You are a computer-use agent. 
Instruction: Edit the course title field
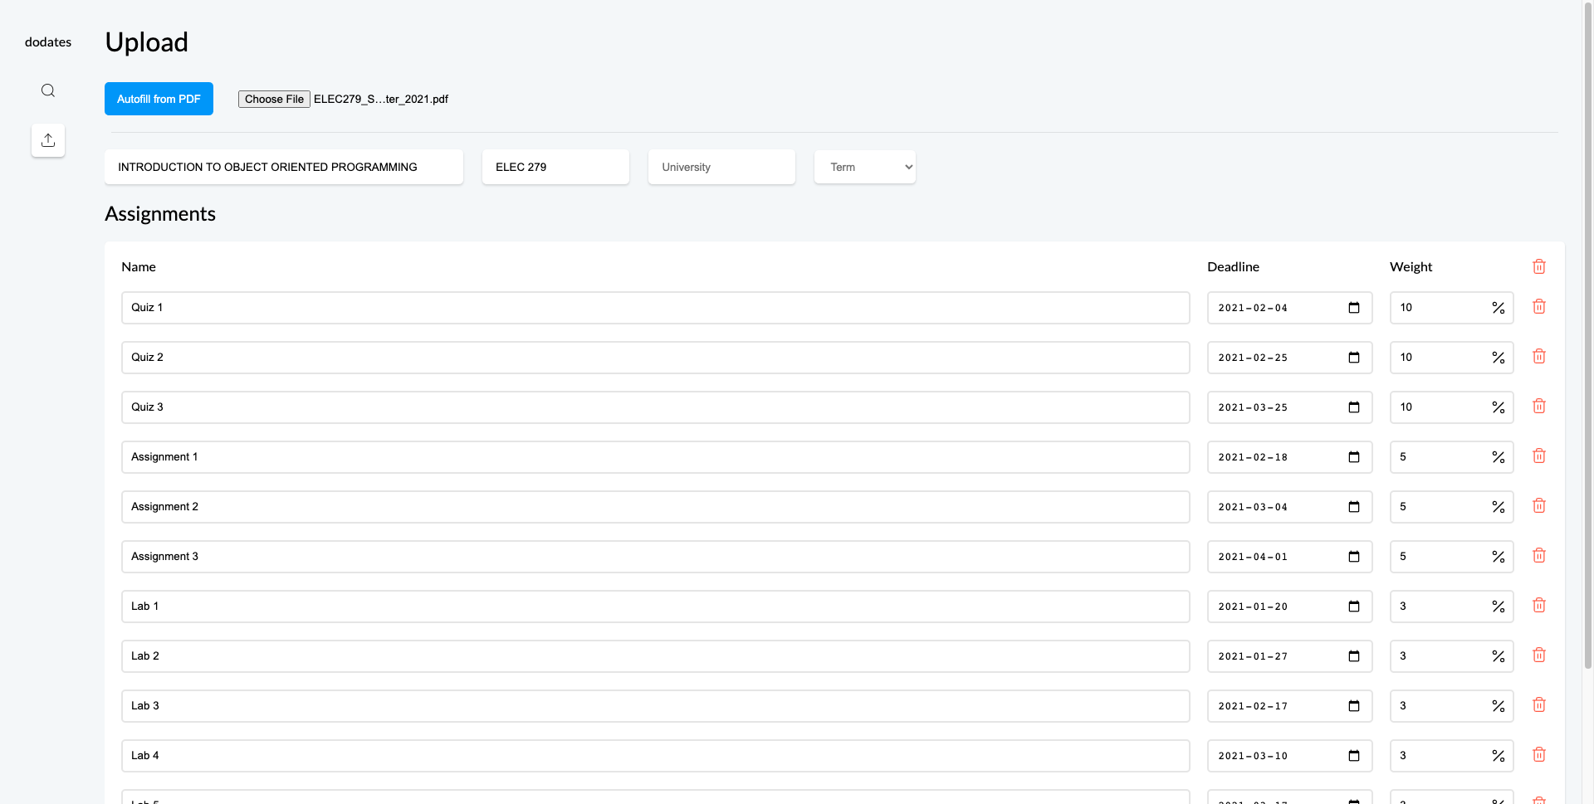click(x=284, y=167)
